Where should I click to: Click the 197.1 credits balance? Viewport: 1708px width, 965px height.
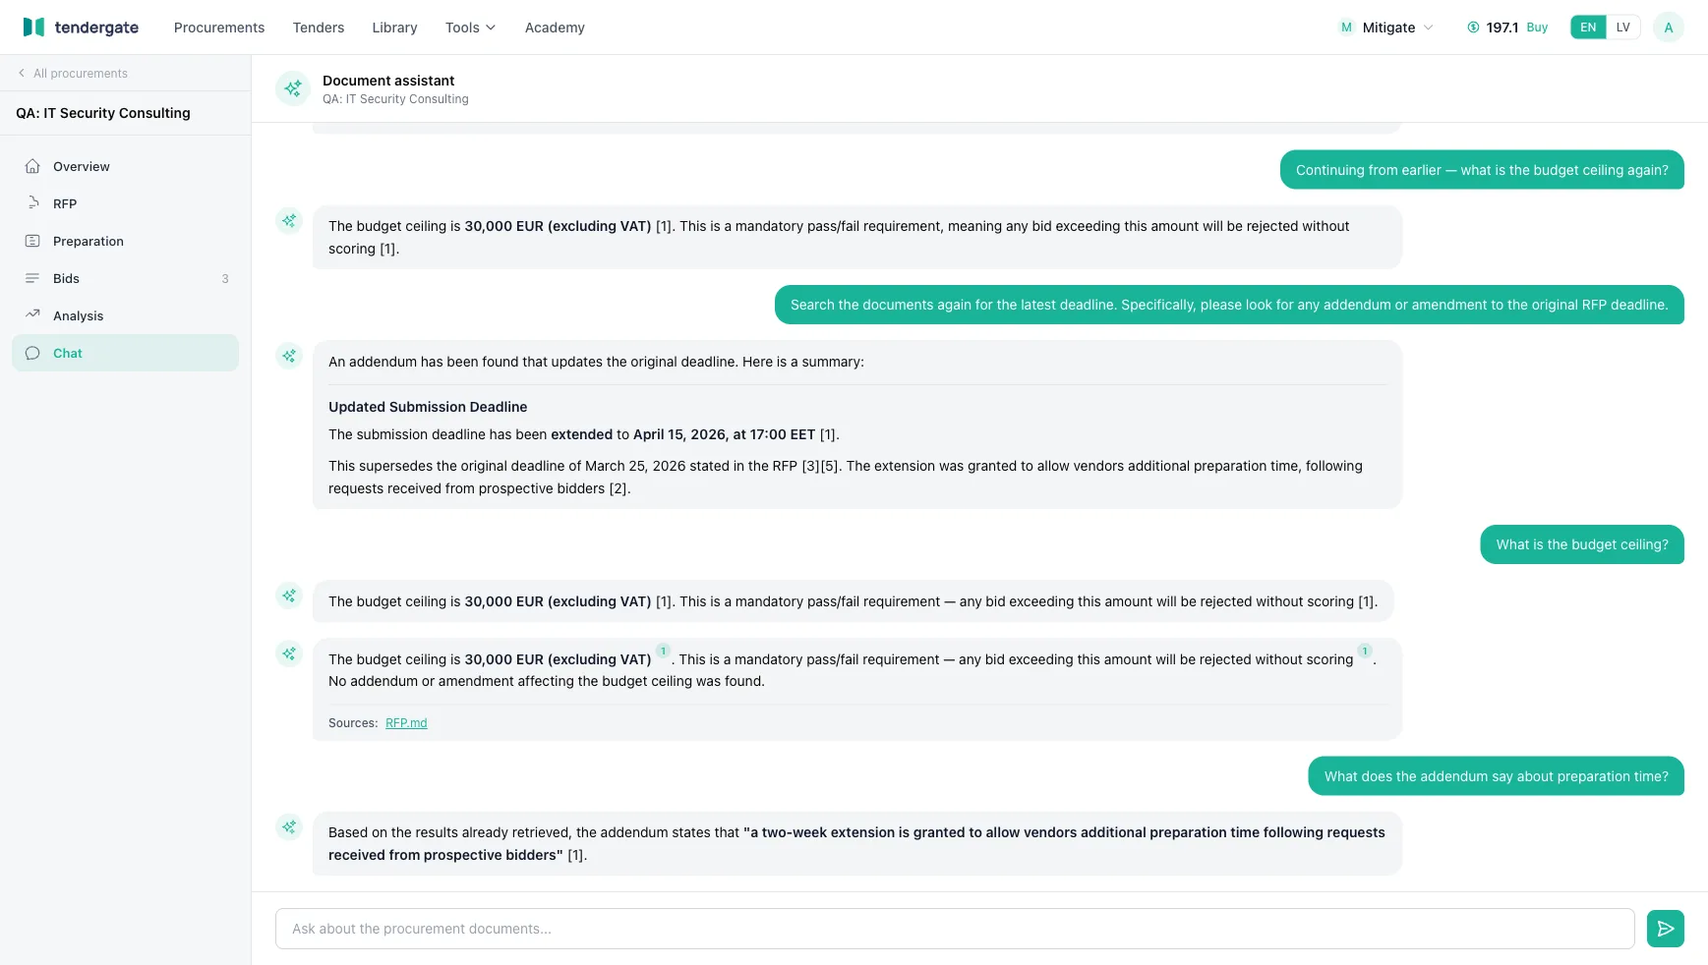pyautogui.click(x=1502, y=28)
